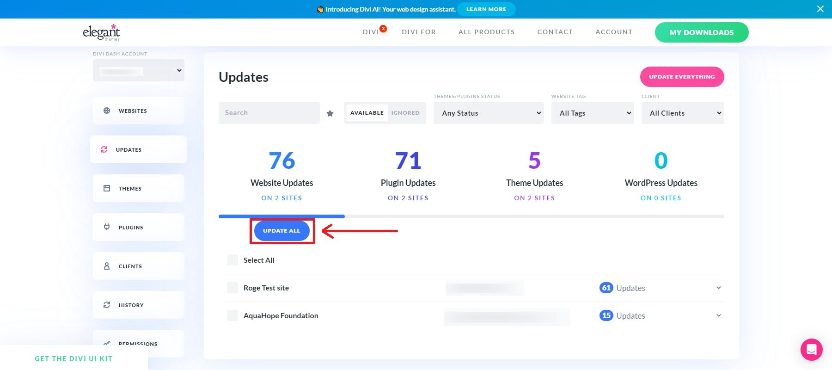The height and width of the screenshot is (370, 832).
Task: Click Get the Divi UI Kit link
Action: click(x=73, y=358)
